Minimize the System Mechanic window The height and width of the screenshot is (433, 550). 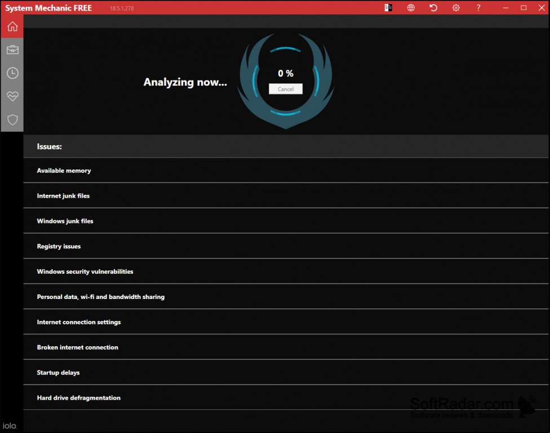pos(505,8)
